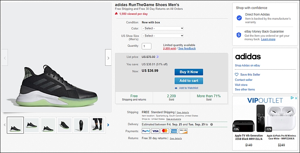Click the More than 71% Sold cell
300x153 pixels.
[x=209, y=98]
